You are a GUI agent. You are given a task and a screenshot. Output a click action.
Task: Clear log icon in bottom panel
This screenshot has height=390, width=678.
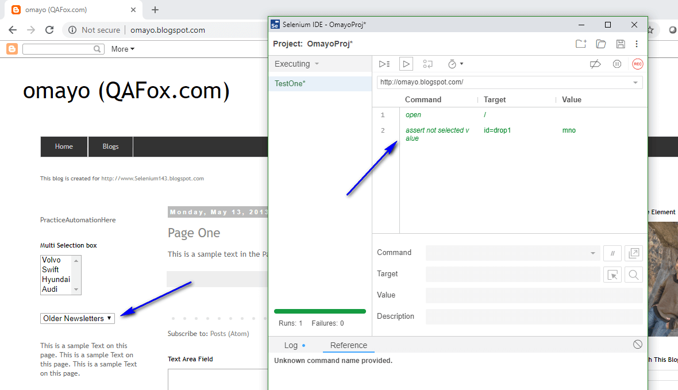[637, 344]
